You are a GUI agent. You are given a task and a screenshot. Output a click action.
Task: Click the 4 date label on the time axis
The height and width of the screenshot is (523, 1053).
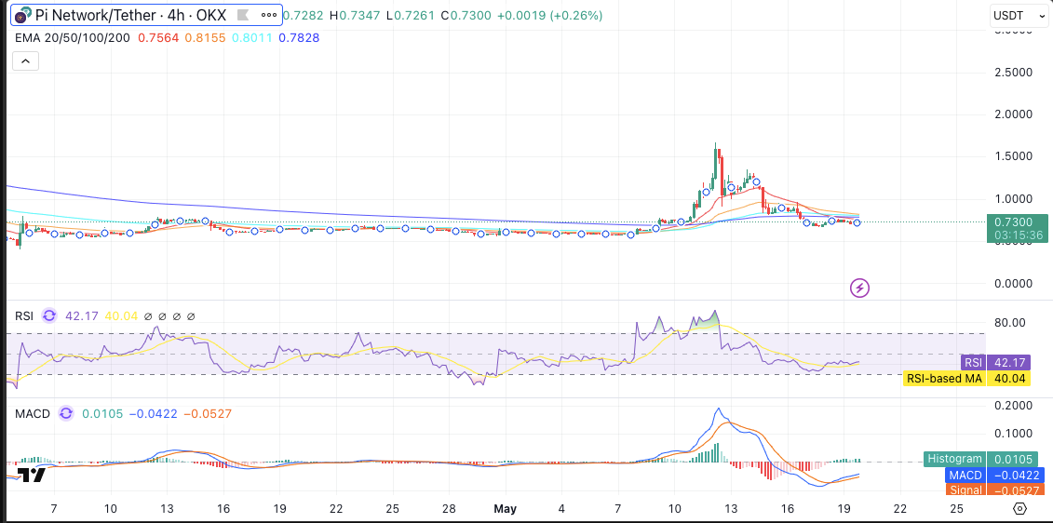(562, 508)
